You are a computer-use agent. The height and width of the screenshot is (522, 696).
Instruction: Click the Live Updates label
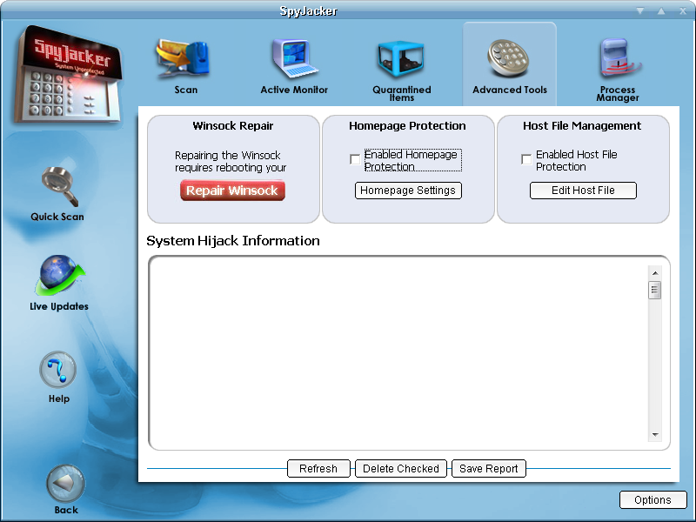coord(59,306)
